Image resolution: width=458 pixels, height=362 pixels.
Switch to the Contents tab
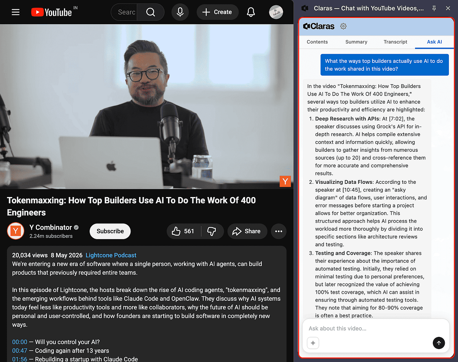(x=317, y=42)
